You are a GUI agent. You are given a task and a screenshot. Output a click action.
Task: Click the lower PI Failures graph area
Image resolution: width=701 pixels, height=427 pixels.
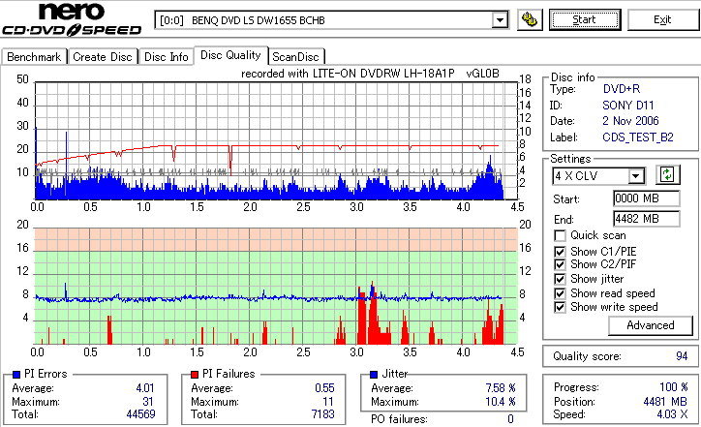tap(276, 287)
